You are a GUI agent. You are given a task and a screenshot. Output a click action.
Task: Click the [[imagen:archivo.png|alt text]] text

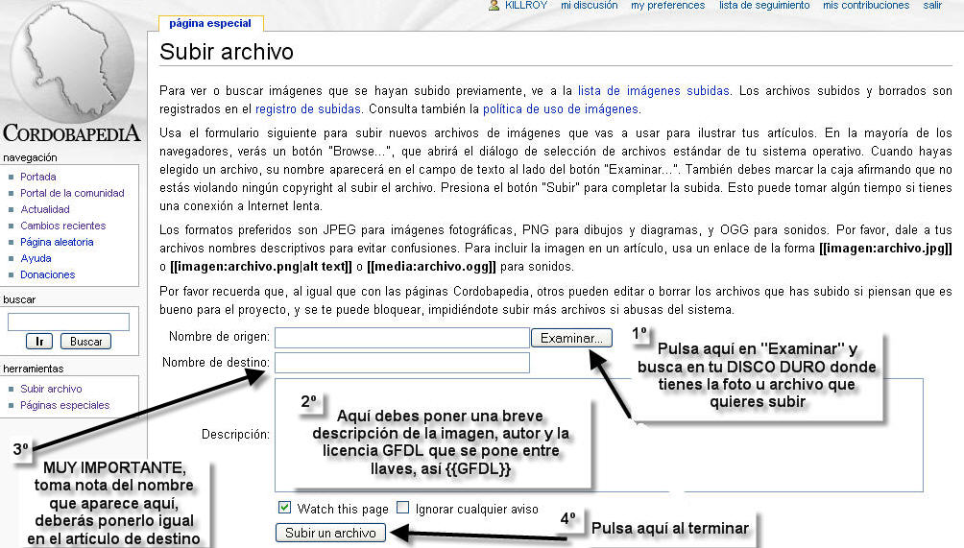(x=260, y=267)
